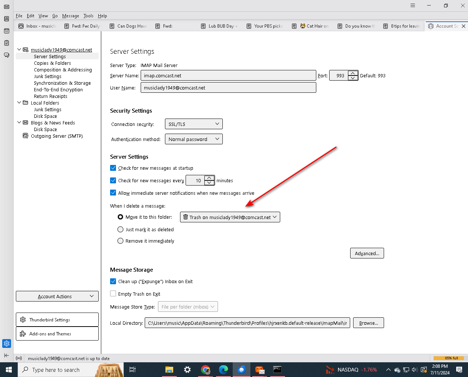Open Add-ons and Themes
The width and height of the screenshot is (468, 377).
point(57,334)
